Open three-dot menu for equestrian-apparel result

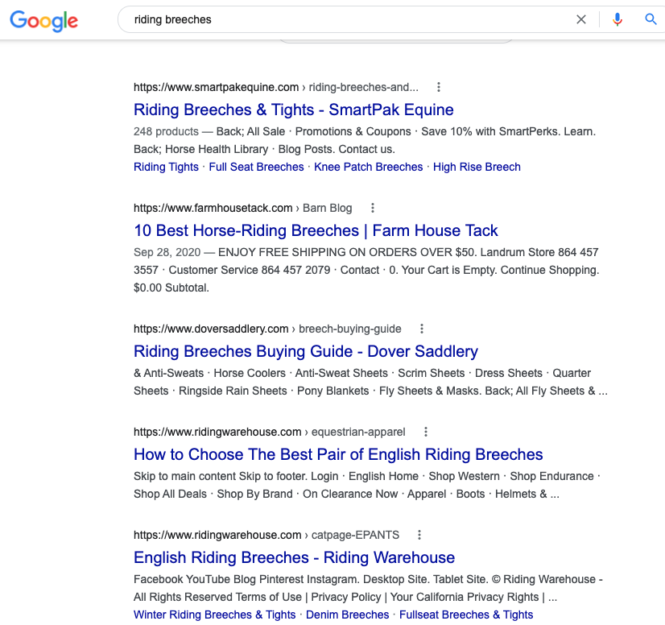425,432
